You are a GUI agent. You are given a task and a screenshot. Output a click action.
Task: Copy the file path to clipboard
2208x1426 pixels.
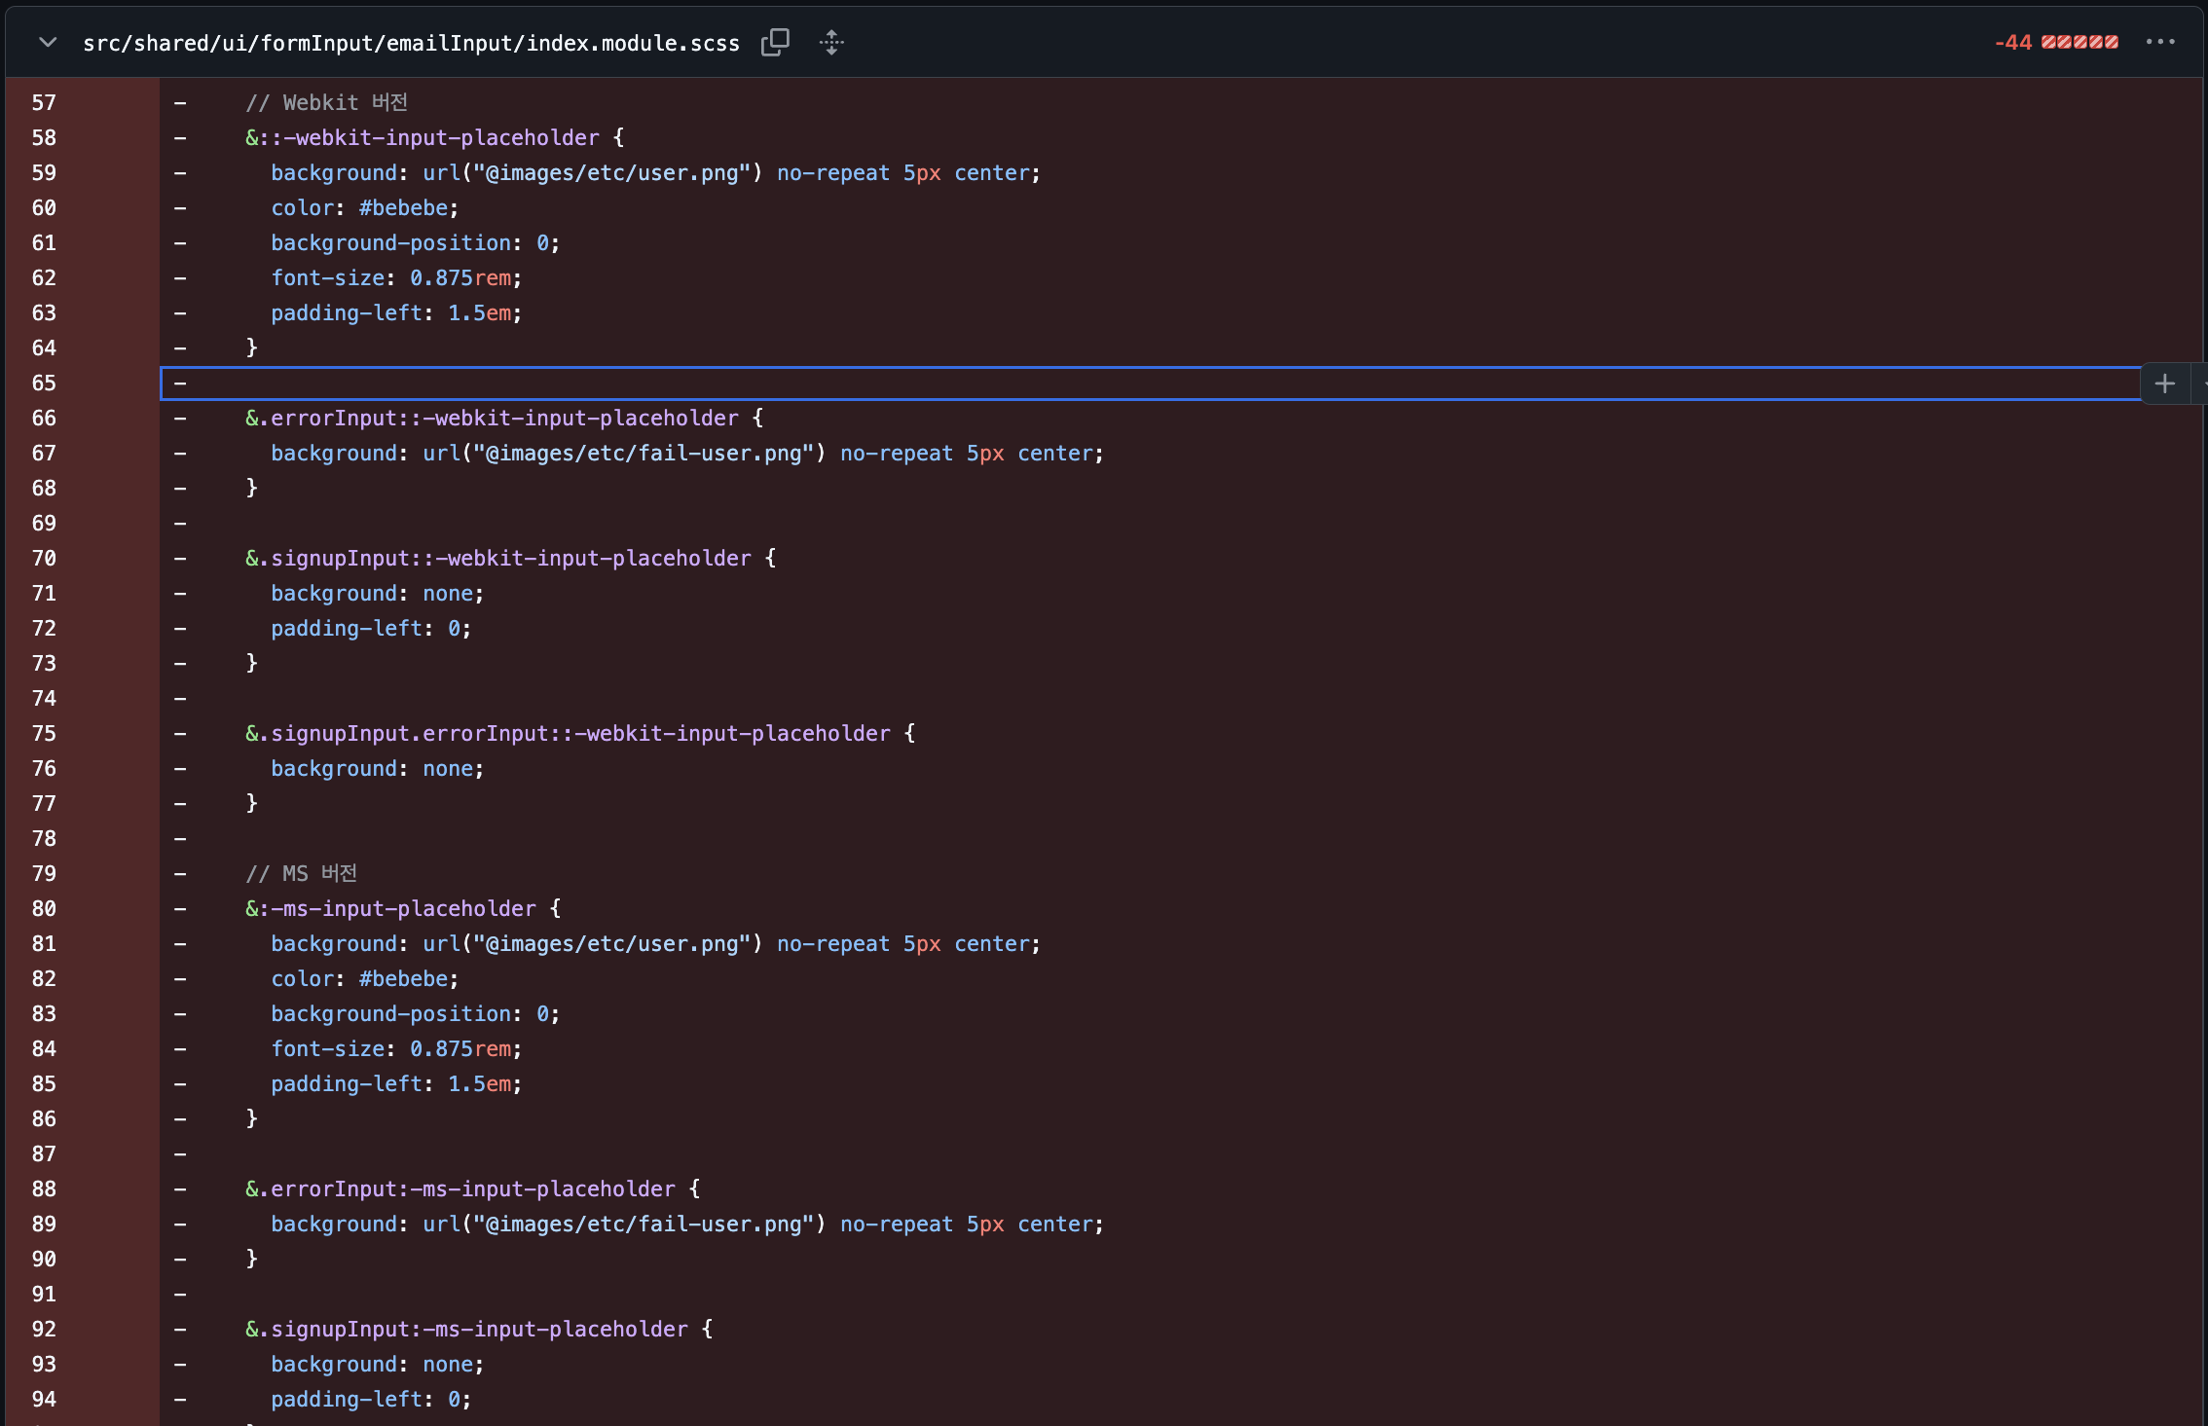775,43
